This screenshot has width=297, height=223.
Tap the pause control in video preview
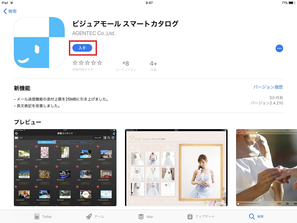click(287, 204)
